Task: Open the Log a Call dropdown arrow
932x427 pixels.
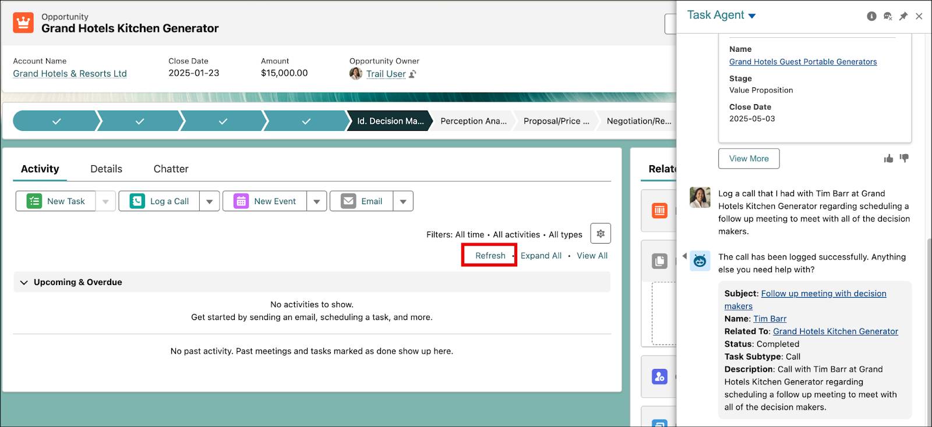Action: pyautogui.click(x=210, y=201)
